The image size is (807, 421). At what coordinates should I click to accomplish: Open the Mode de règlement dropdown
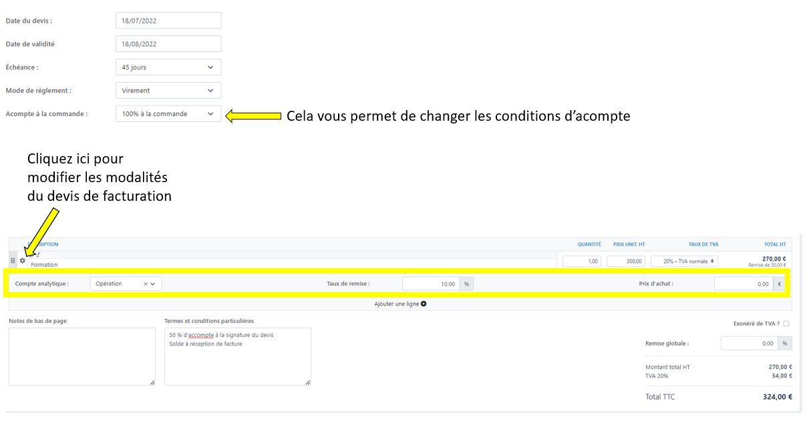point(168,91)
